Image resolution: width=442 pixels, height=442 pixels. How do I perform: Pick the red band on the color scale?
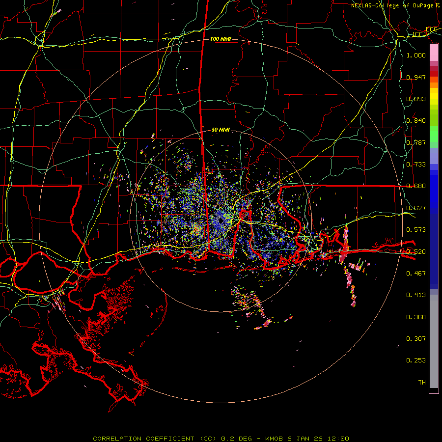[x=434, y=74]
